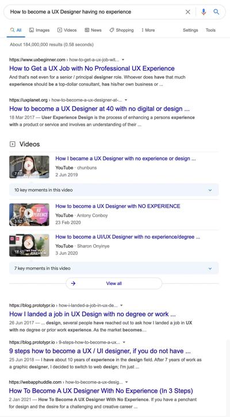Start voice search with microphone icon
The height and width of the screenshot is (417, 230).
(204, 12)
